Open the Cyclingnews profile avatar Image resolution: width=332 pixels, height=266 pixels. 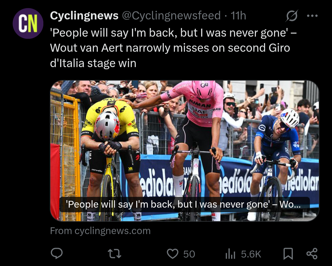click(28, 23)
